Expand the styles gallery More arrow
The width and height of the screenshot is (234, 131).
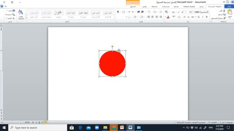[x=26, y=18]
